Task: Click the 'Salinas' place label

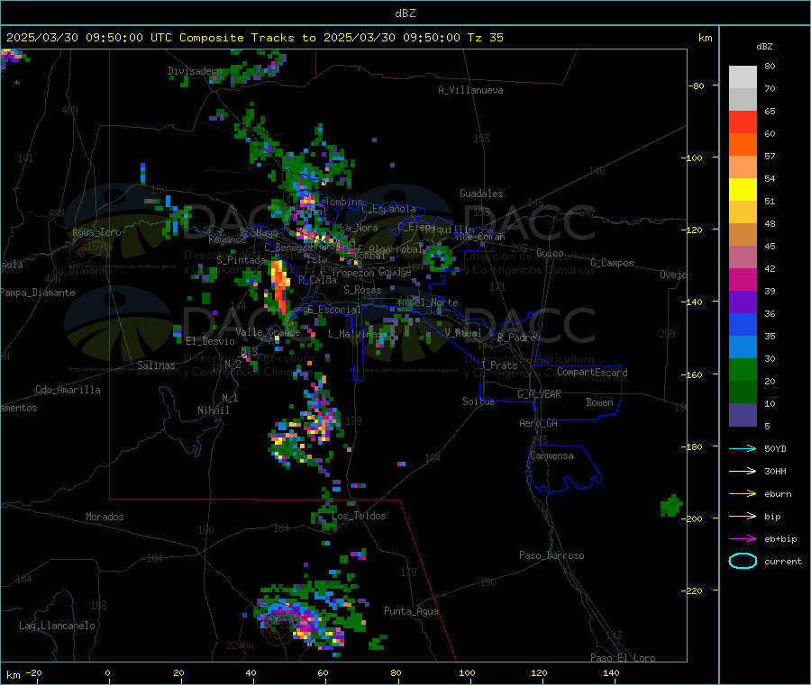Action: (156, 365)
